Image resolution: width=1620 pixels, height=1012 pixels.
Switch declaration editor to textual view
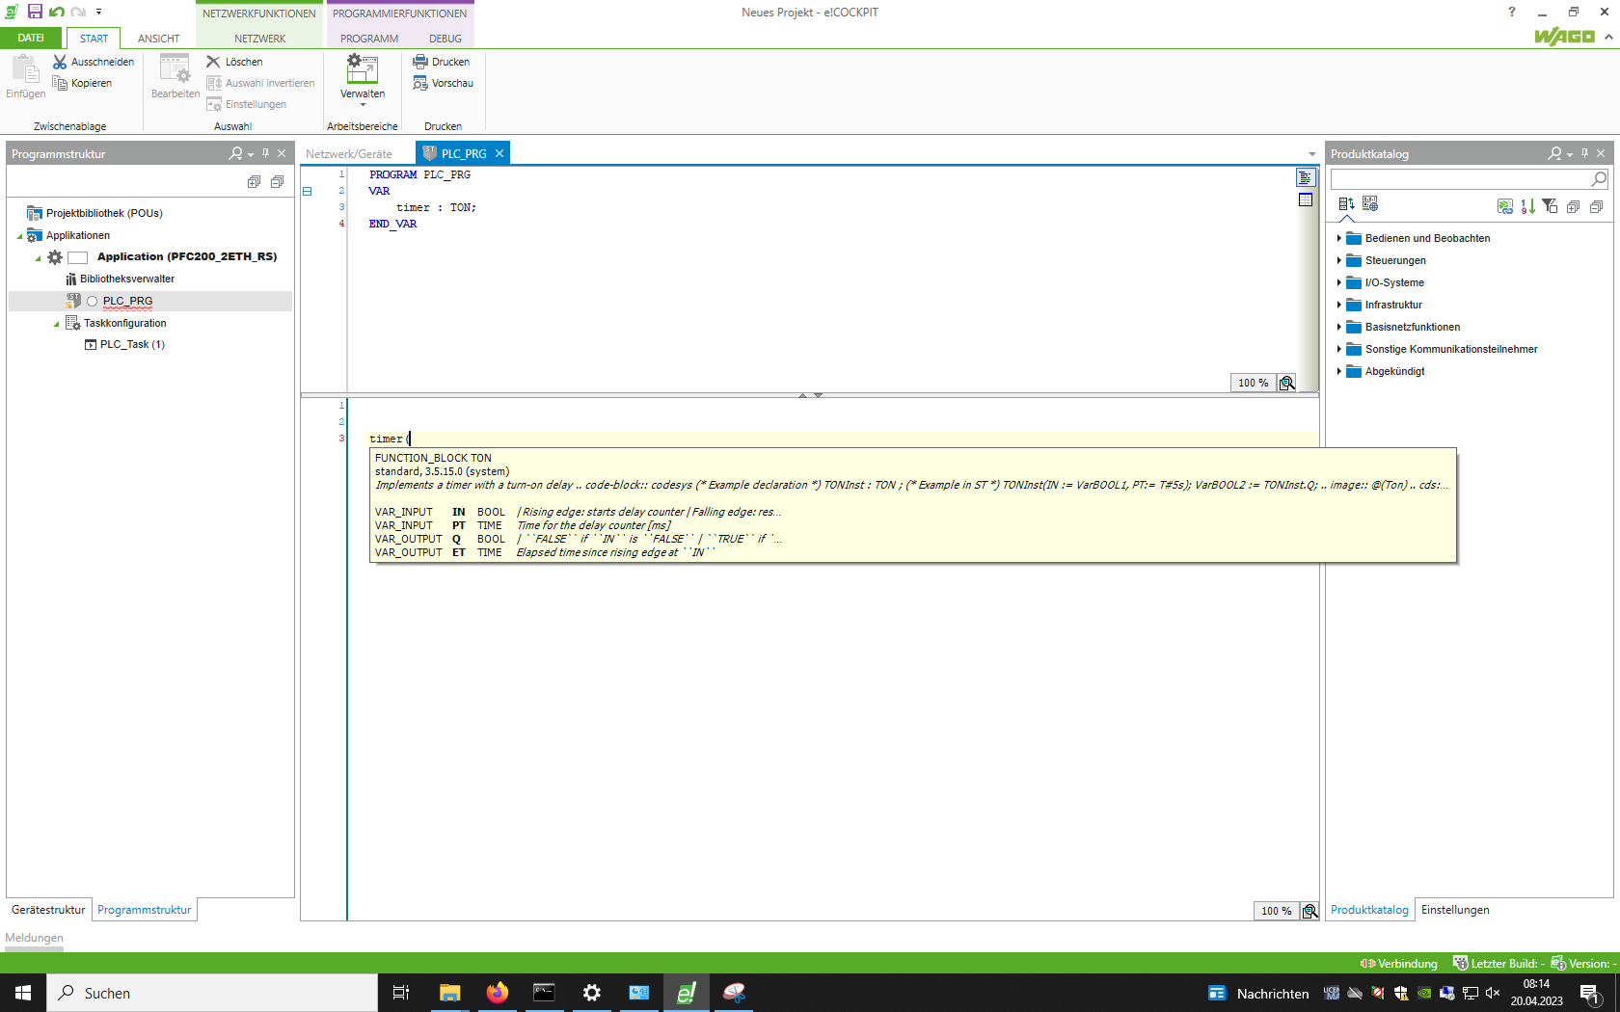tap(1306, 177)
